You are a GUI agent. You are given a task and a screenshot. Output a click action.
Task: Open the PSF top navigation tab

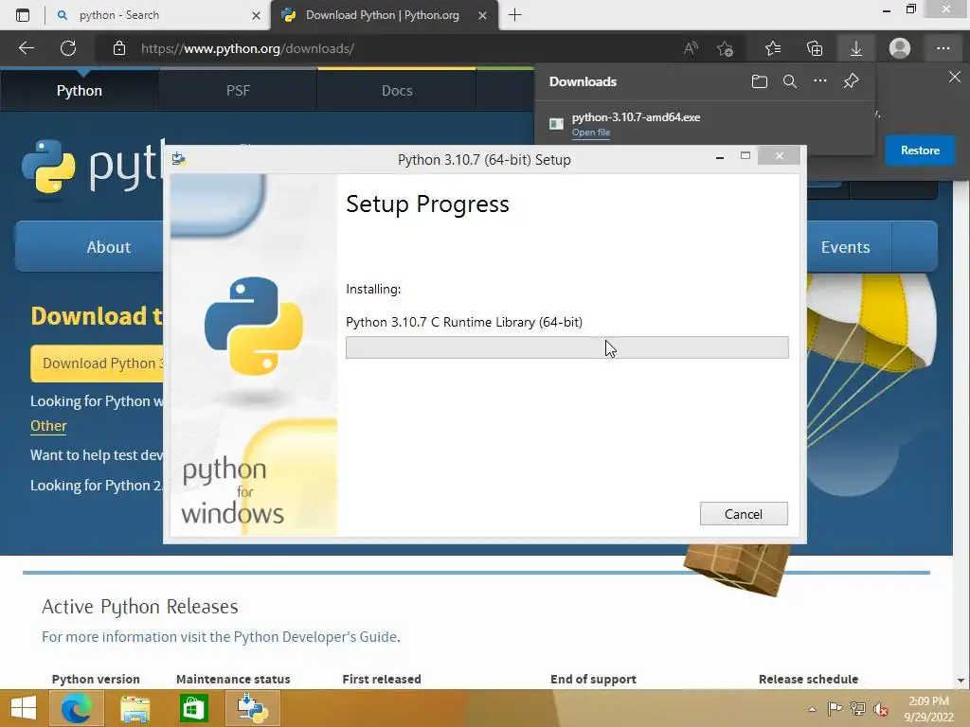click(x=238, y=90)
